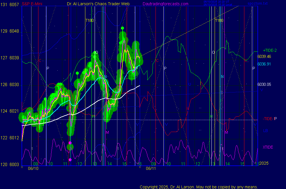Screen dimensions: 286x189
Task: Click the 06/10 date marker
Action: pos(33,168)
